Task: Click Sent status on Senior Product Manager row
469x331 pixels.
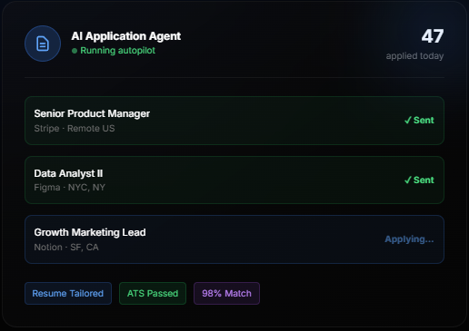Action: 419,121
